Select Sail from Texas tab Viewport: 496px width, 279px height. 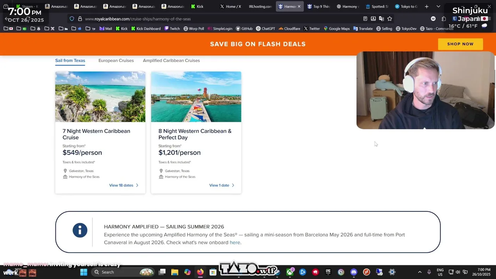coord(70,60)
